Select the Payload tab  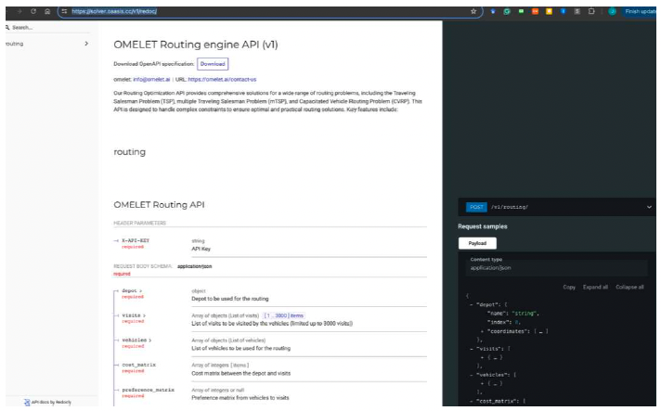pyautogui.click(x=477, y=243)
